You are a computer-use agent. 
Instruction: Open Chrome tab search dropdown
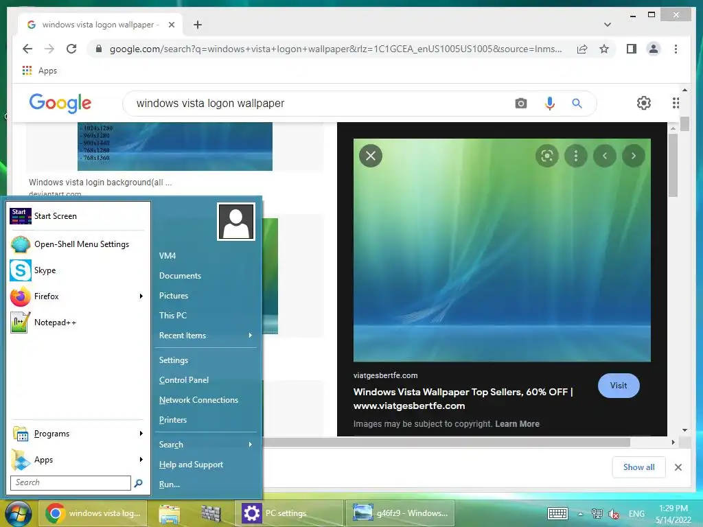coord(607,25)
